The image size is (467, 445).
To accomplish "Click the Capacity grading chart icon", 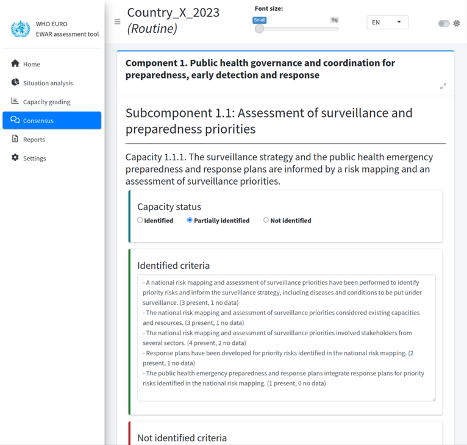I will (x=15, y=101).
